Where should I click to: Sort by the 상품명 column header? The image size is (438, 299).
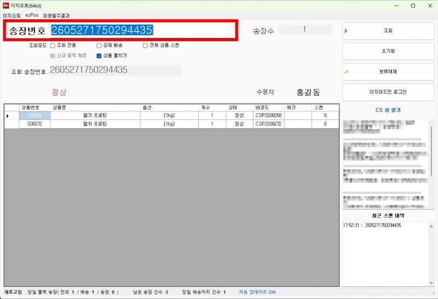click(x=95, y=107)
